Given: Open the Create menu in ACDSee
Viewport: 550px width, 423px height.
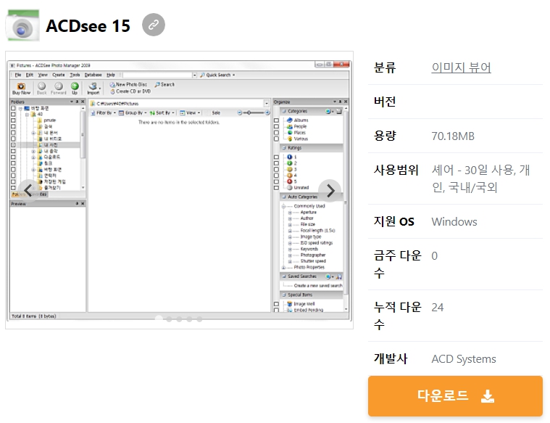Looking at the screenshot, I should pyautogui.click(x=59, y=75).
